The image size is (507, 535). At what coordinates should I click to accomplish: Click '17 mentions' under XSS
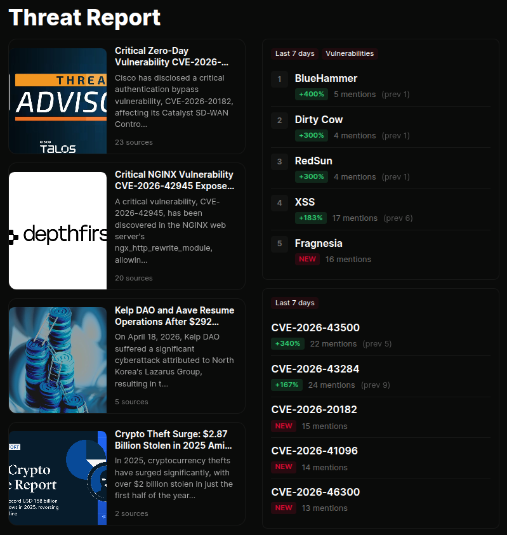coord(355,218)
